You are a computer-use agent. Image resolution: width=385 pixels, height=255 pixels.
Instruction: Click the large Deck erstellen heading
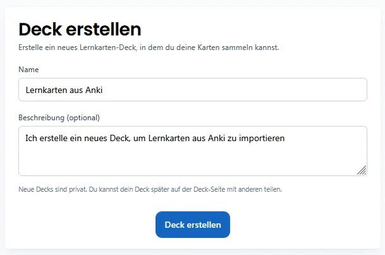tap(80, 29)
